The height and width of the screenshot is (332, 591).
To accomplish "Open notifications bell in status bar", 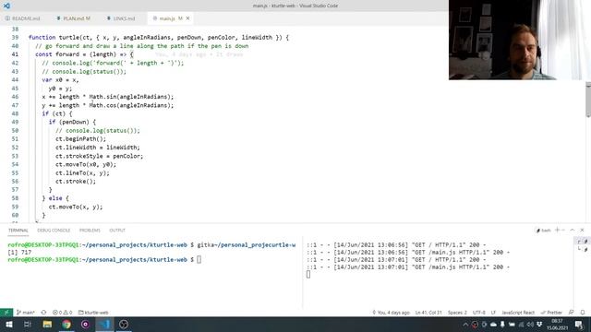I will (x=583, y=313).
